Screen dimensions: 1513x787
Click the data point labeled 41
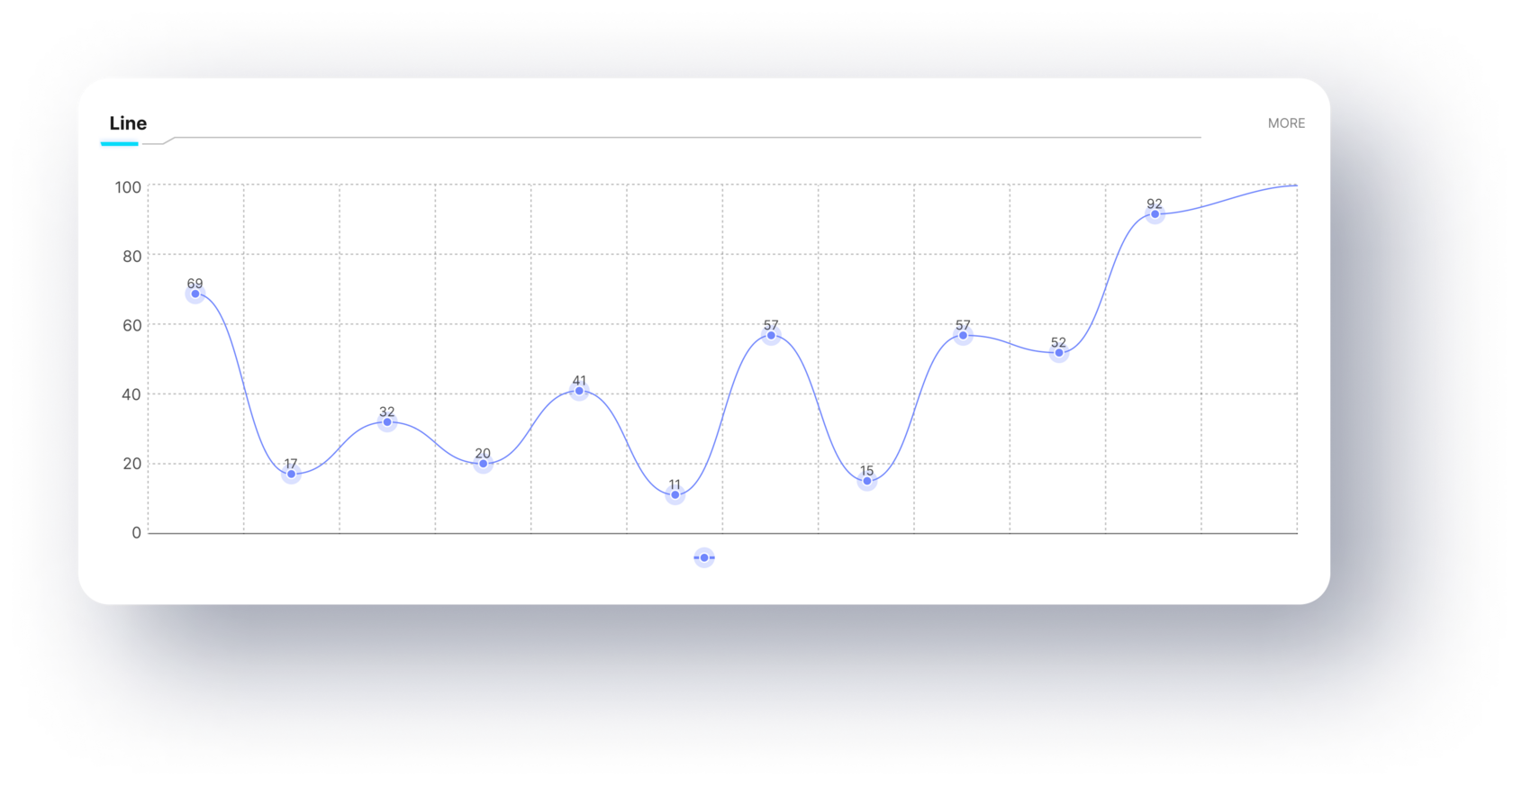(579, 391)
